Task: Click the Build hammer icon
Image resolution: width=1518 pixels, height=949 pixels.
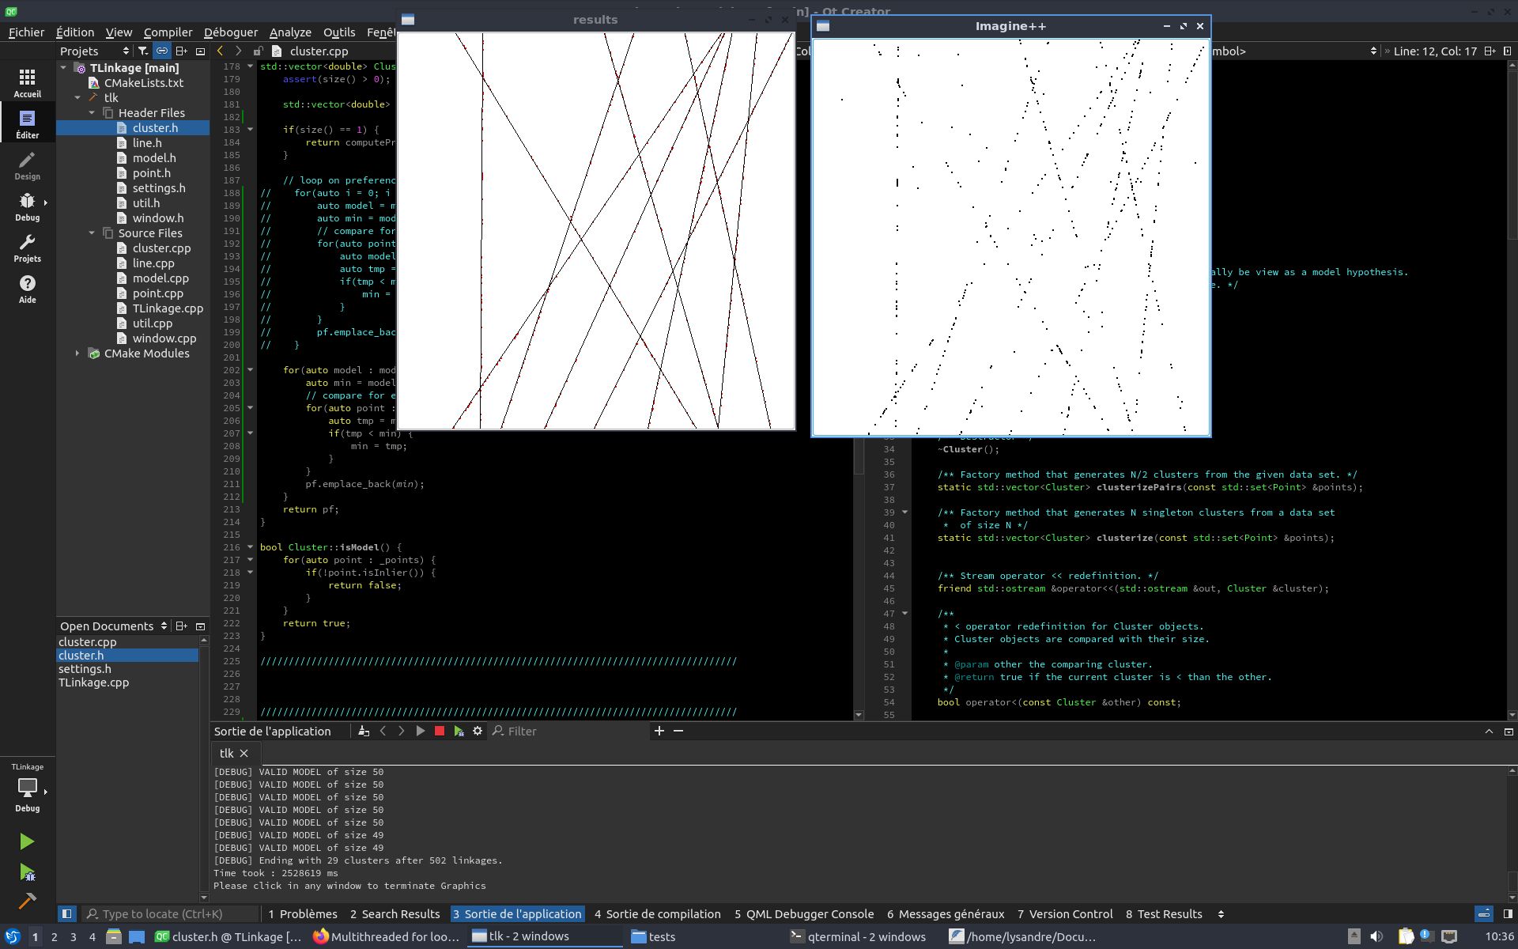Action: click(27, 901)
